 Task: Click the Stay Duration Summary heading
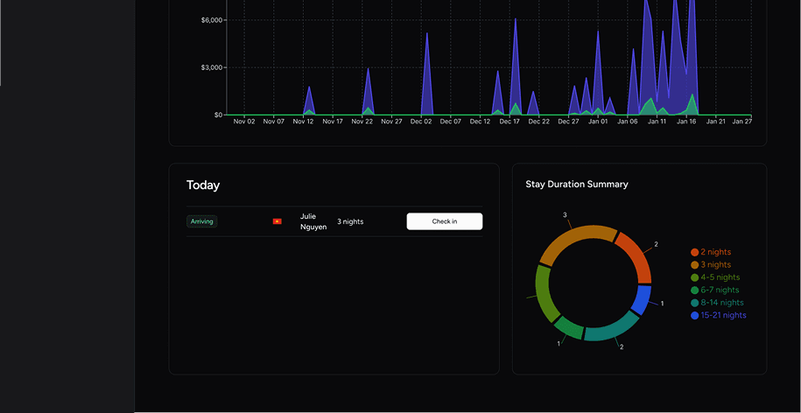(x=576, y=185)
